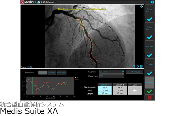The width and height of the screenshot is (175, 116).
Task: Select the Lesion 1 tab
Action: (105, 85)
